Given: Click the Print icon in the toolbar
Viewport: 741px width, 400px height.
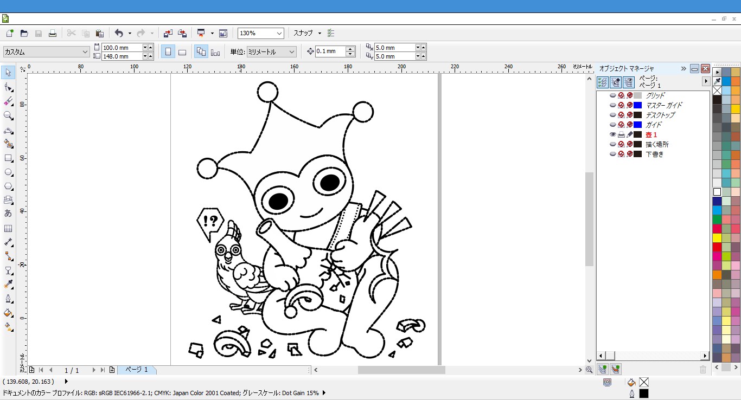Looking at the screenshot, I should click(x=53, y=33).
